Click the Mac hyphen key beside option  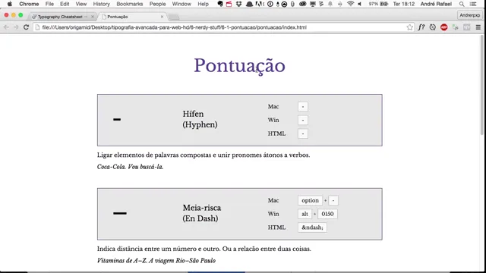(x=333, y=200)
